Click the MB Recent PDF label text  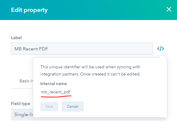click(31, 49)
